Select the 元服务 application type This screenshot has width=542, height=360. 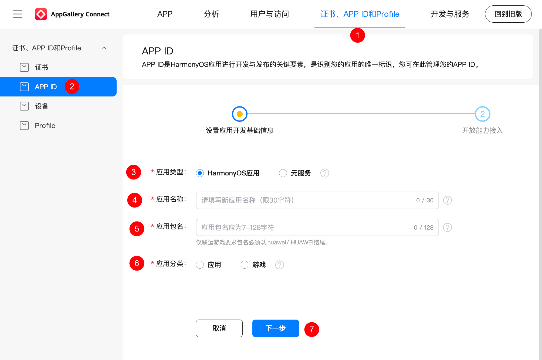[x=283, y=173]
